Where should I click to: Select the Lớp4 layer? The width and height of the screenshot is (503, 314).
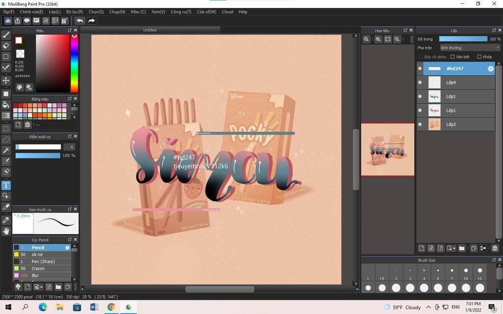(x=455, y=82)
